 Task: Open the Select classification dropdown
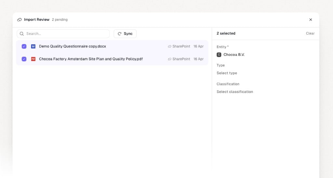(x=235, y=92)
